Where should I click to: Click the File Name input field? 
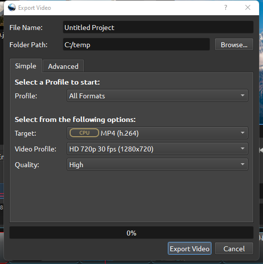tap(158, 27)
